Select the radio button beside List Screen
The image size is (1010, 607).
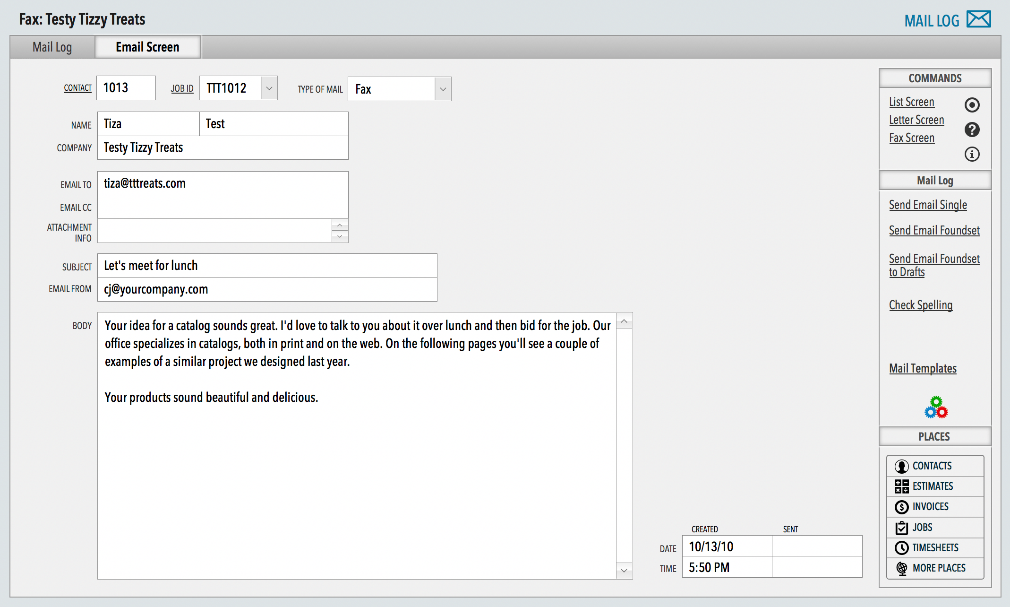pyautogui.click(x=972, y=104)
